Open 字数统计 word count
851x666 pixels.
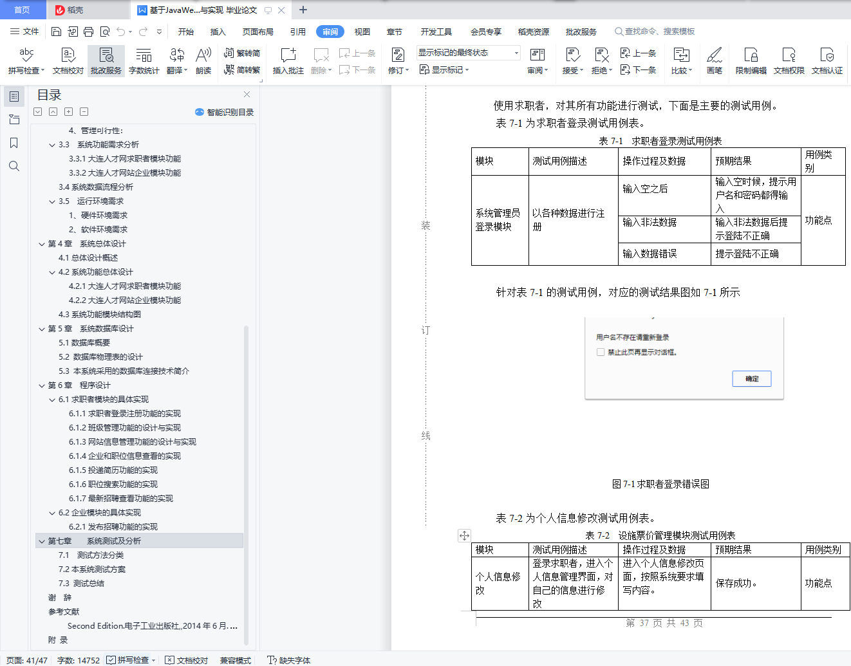point(144,61)
